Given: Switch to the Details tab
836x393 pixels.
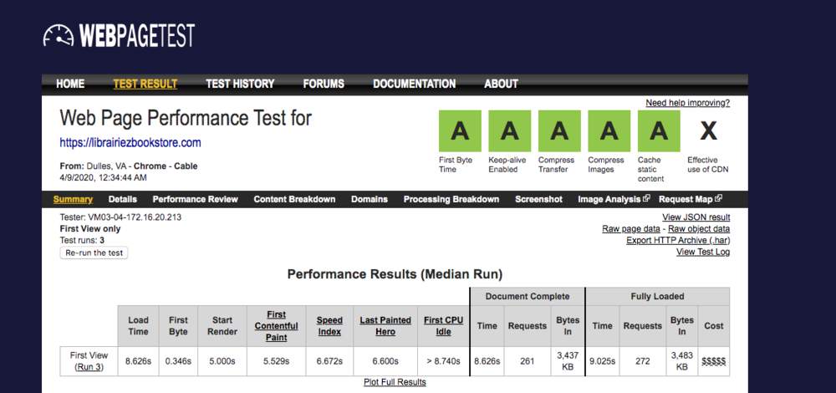Looking at the screenshot, I should [x=122, y=199].
